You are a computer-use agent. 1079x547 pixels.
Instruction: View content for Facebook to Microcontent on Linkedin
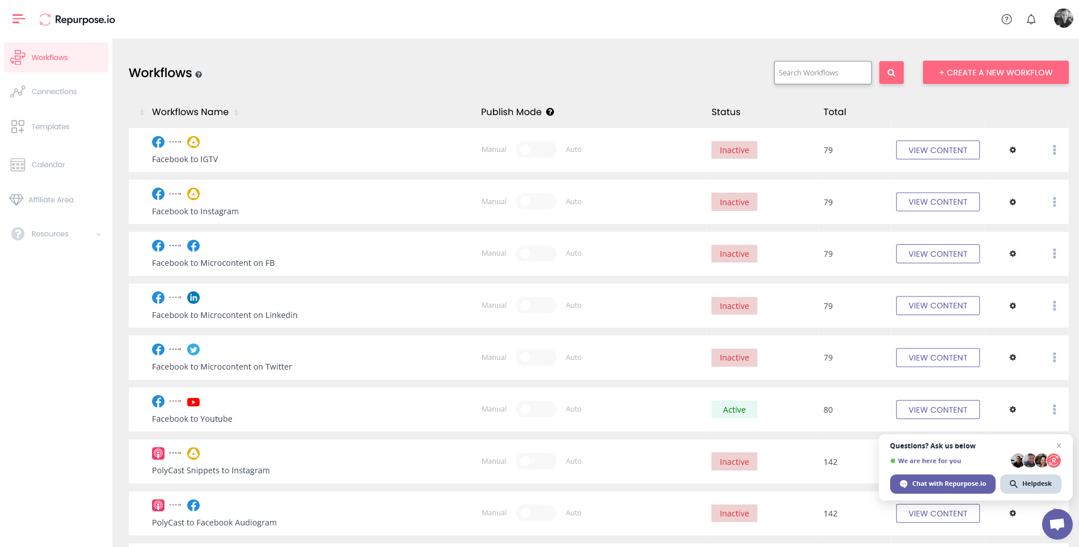pyautogui.click(x=937, y=306)
